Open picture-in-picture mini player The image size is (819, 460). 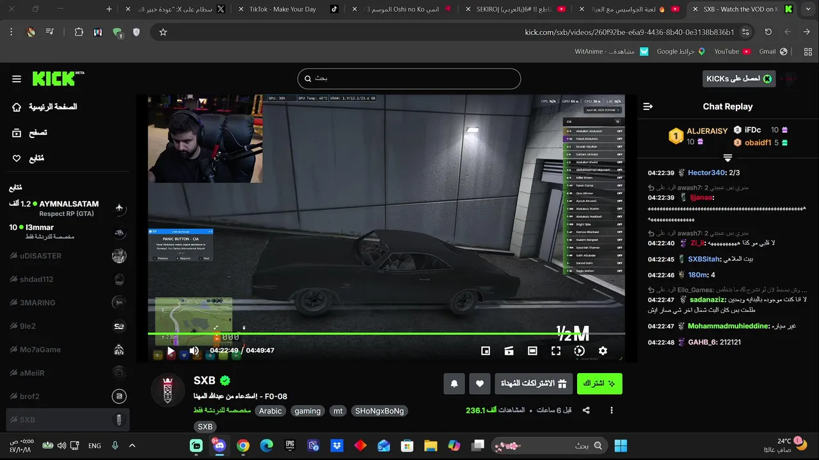pyautogui.click(x=486, y=351)
